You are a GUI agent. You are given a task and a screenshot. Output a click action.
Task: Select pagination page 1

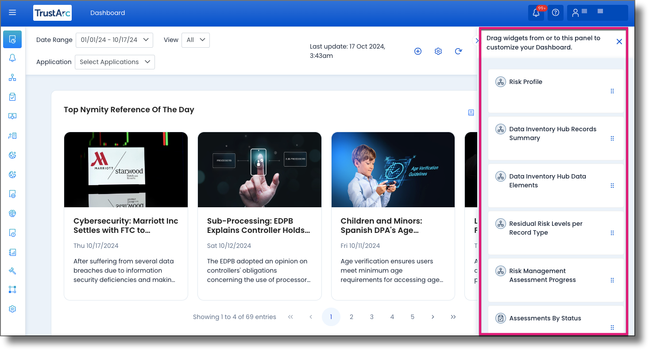click(331, 317)
